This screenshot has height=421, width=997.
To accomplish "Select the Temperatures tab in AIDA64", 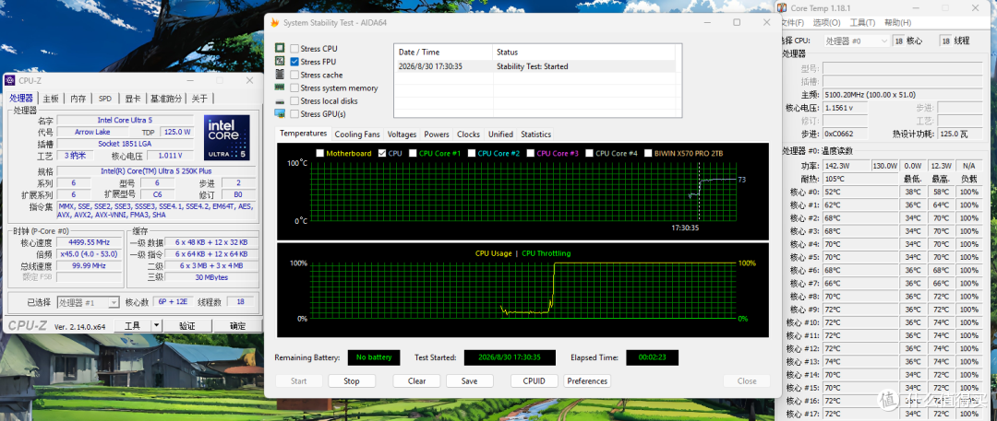I will 304,134.
